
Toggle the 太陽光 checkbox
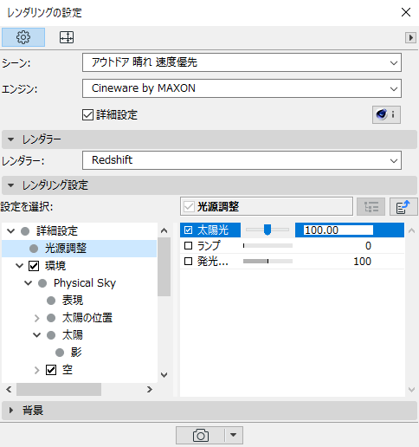188,230
